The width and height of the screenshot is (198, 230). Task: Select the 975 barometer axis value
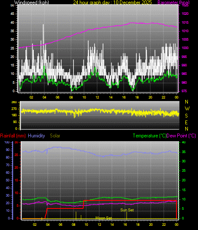pos(184,91)
